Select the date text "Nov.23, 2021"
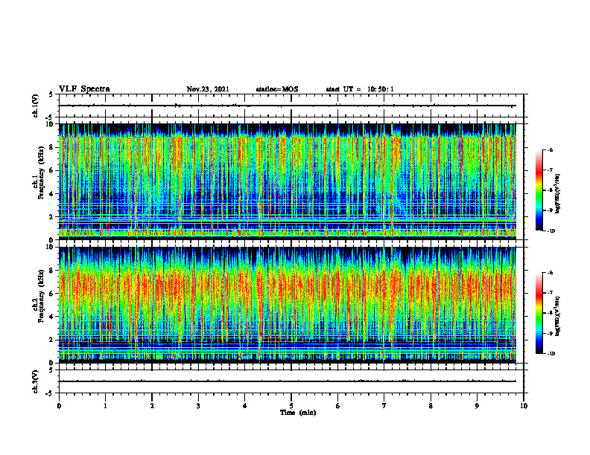This screenshot has height=455, width=590. [x=208, y=89]
